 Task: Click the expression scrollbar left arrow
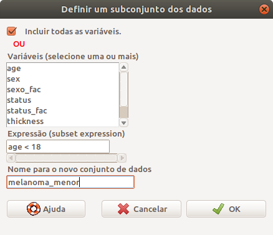pyautogui.click(x=11, y=158)
